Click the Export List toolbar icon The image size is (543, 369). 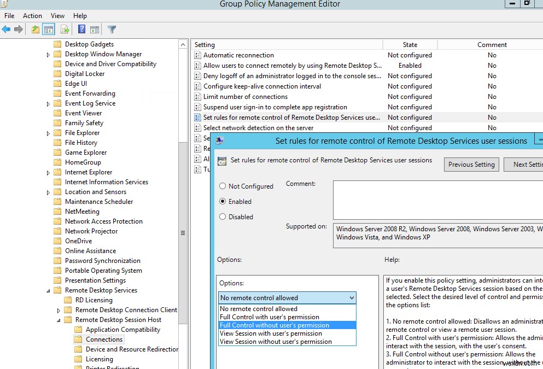click(x=64, y=29)
